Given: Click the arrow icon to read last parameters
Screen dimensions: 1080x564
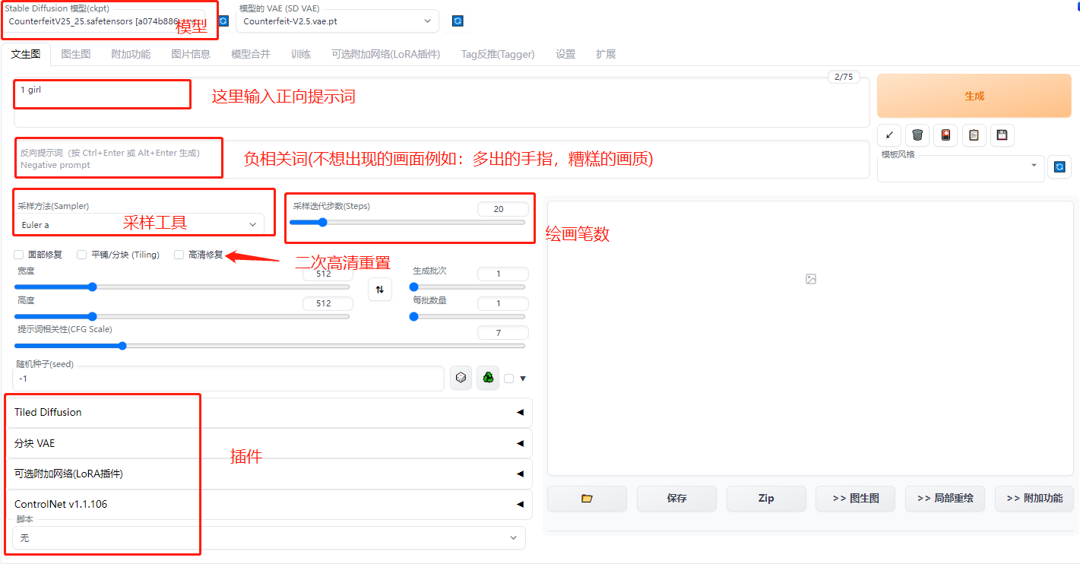Looking at the screenshot, I should (889, 135).
